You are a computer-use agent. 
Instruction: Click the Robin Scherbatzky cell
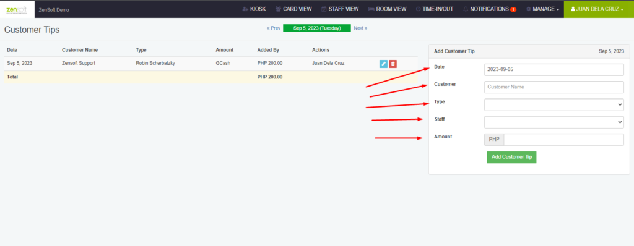click(x=155, y=64)
